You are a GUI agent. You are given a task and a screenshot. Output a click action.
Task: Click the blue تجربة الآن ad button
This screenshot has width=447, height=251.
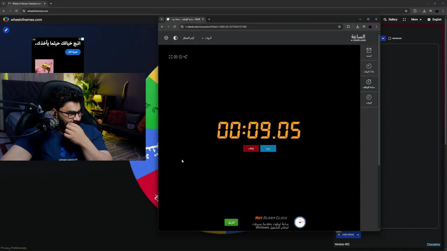click(x=73, y=52)
